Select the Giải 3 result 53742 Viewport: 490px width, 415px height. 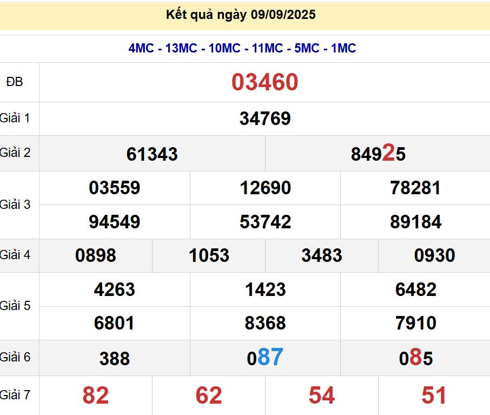[x=264, y=222]
